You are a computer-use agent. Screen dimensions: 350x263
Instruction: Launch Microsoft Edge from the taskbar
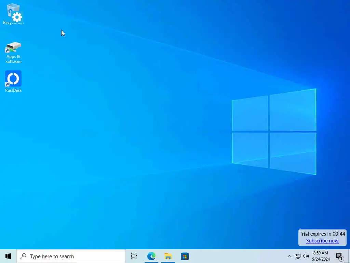(151, 256)
